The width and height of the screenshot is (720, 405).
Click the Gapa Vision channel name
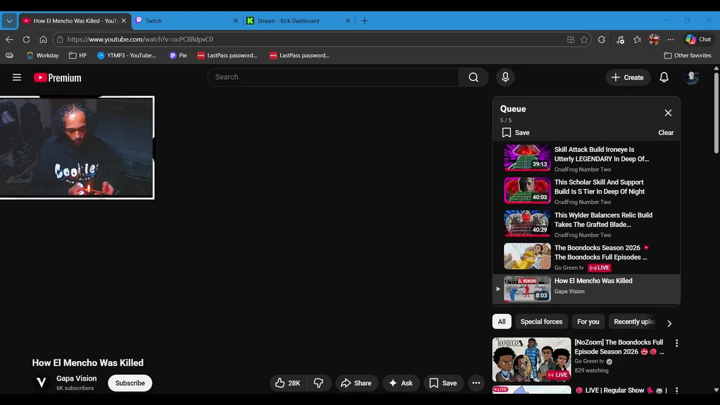(x=76, y=379)
